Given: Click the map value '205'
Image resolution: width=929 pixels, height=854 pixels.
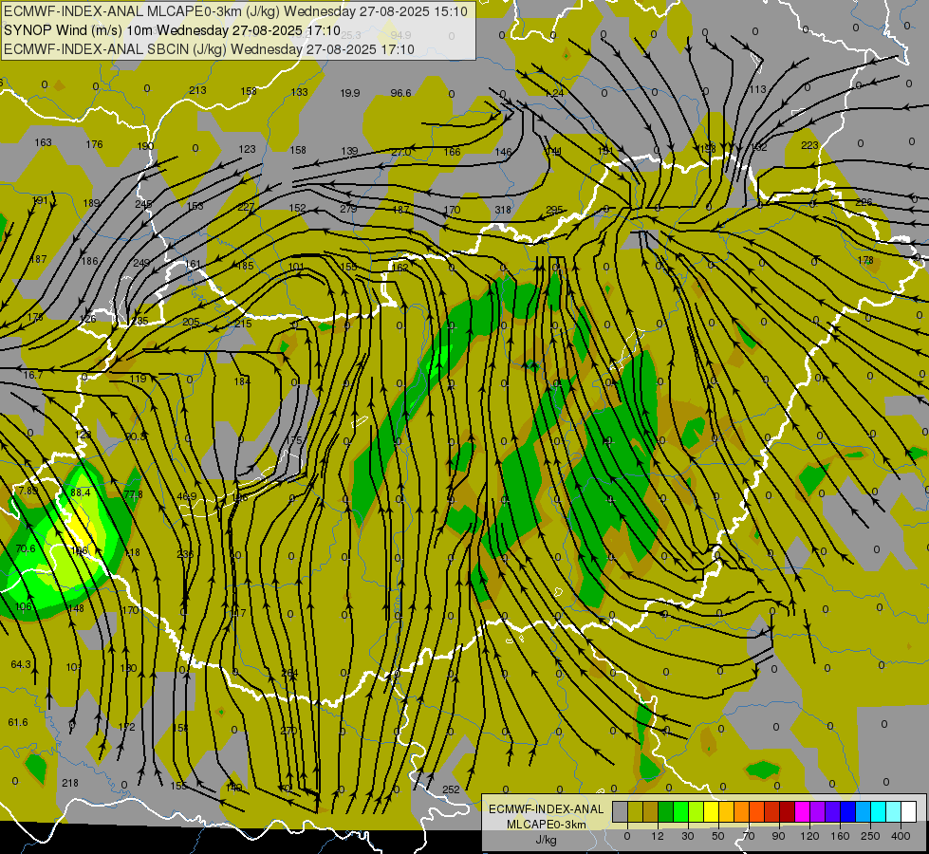Looking at the screenshot, I should click(x=191, y=322).
